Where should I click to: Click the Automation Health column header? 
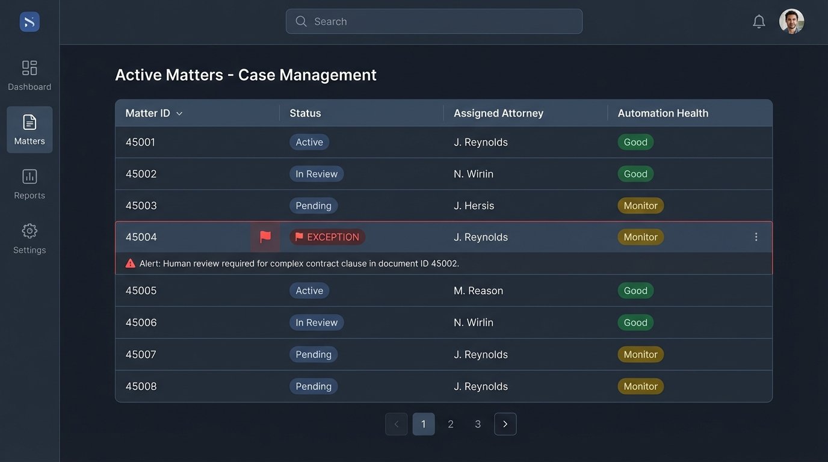pyautogui.click(x=663, y=113)
